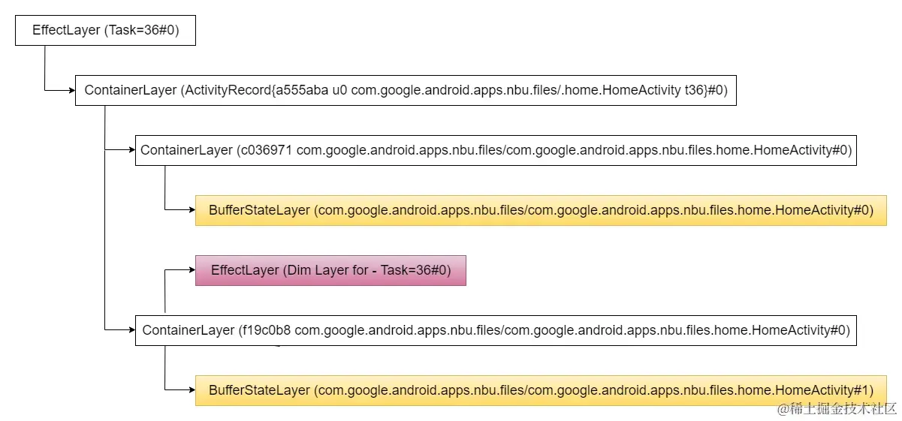Select the ContainerLayer c036971 HomeActivity#0 node

click(496, 150)
